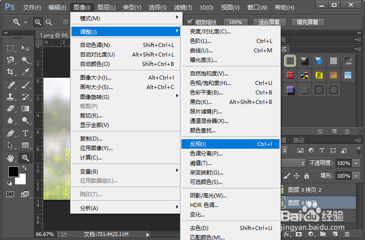
Task: Select the Crop tool
Action: (10, 71)
